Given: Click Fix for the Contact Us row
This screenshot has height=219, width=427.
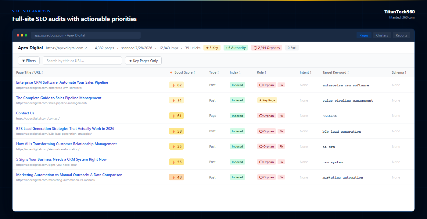Looking at the screenshot, I should point(282,116).
